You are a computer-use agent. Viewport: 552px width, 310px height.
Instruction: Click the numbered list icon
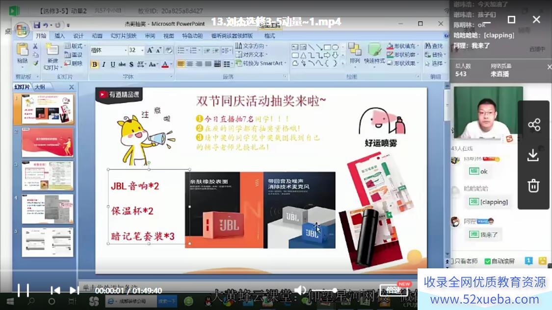point(194,50)
